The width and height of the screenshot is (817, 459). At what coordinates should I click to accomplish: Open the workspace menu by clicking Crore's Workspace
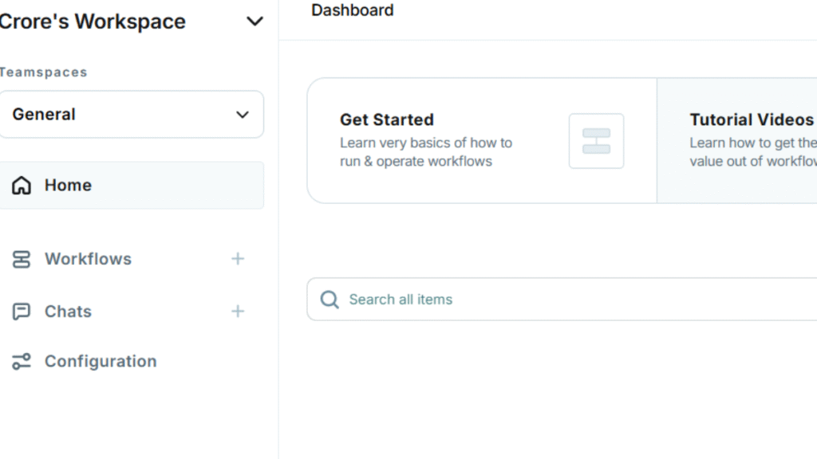[92, 22]
